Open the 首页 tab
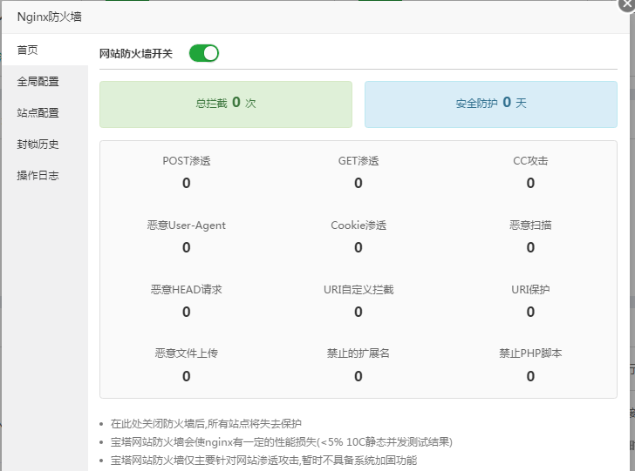The width and height of the screenshot is (635, 471). click(x=44, y=50)
